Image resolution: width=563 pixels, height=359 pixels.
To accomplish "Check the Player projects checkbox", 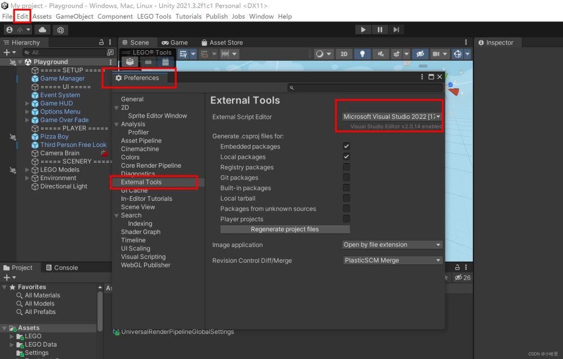I will [x=346, y=219].
